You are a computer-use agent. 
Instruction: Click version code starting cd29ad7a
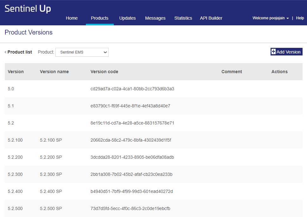(132, 89)
